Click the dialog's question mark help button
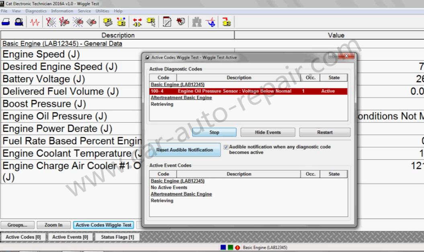This screenshot has width=424, height=252. tap(334, 56)
